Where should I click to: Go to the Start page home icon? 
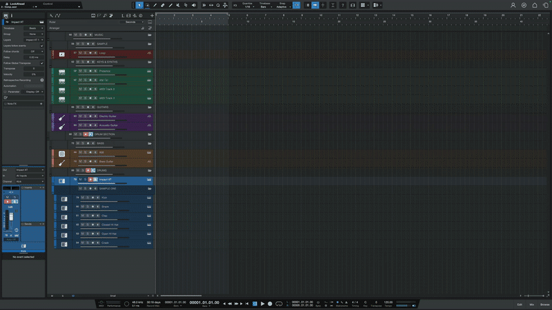coord(535,6)
